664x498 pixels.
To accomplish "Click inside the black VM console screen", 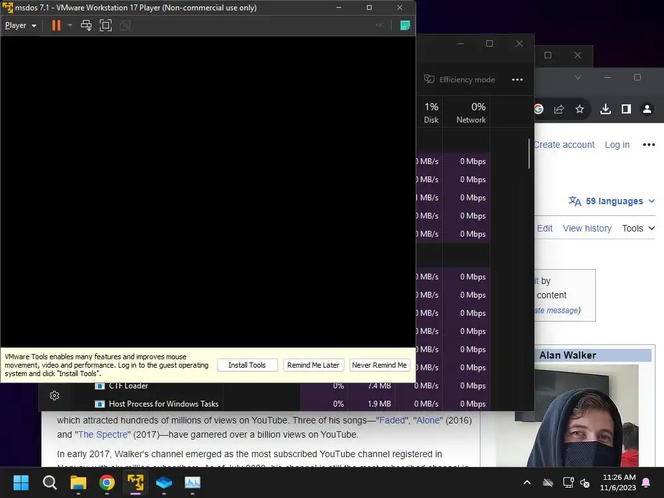I will click(x=208, y=191).
